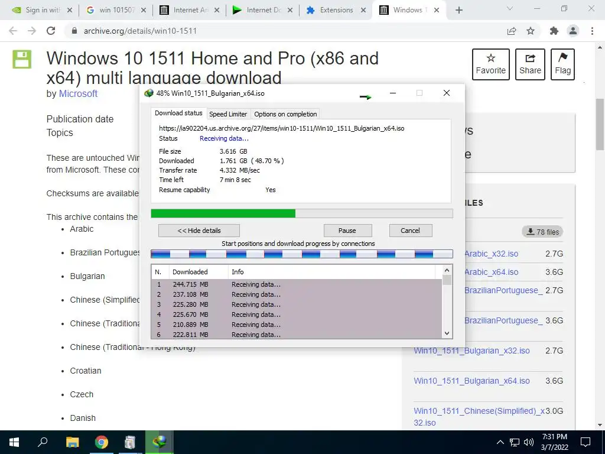Open Win10_1511_Bulgarian_x32.iso link

pos(471,351)
